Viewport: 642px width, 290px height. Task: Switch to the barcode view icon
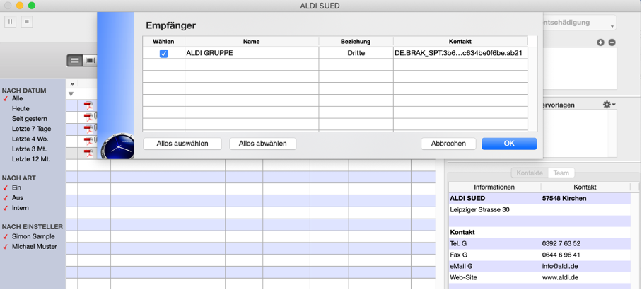click(90, 61)
